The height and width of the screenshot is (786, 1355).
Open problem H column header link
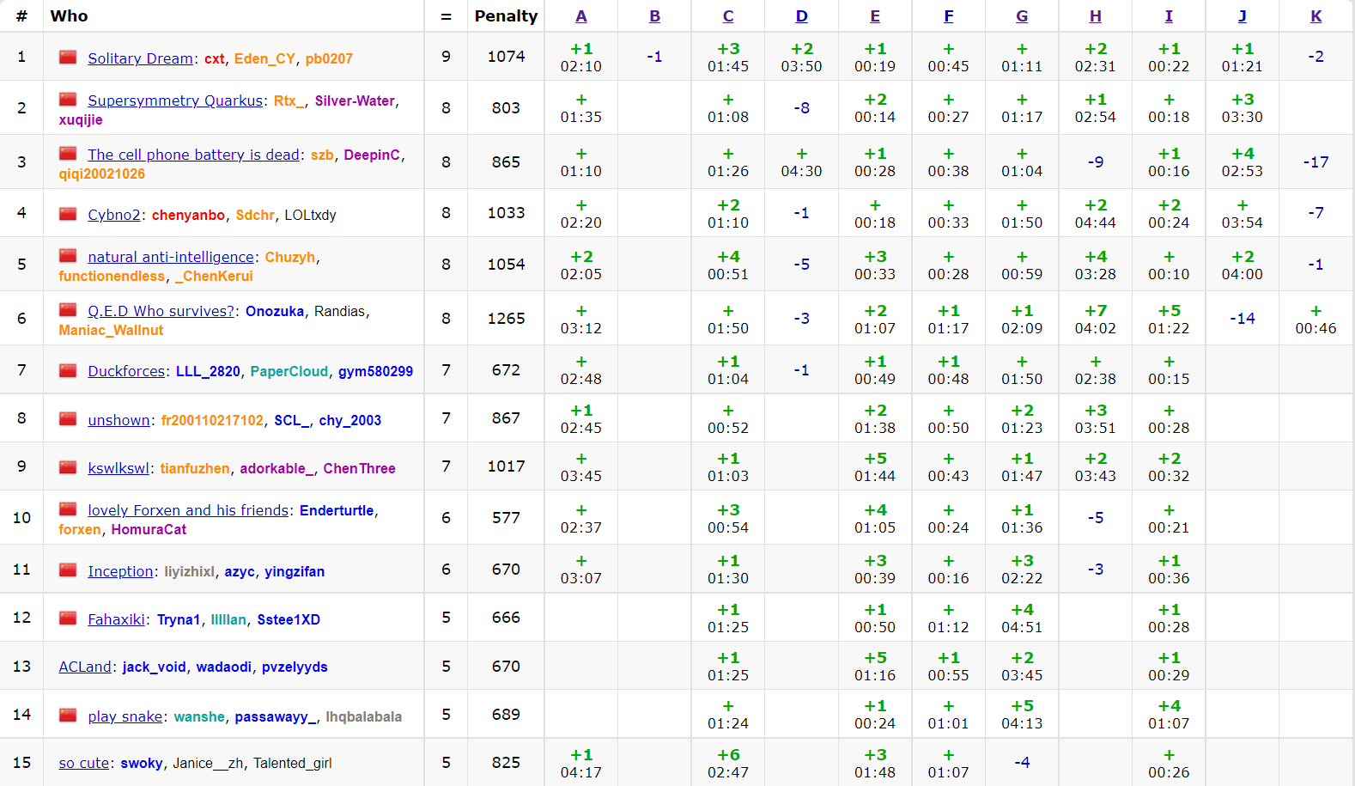(x=1095, y=16)
